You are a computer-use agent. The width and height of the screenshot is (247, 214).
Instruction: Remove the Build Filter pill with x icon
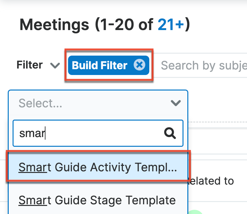(x=139, y=65)
